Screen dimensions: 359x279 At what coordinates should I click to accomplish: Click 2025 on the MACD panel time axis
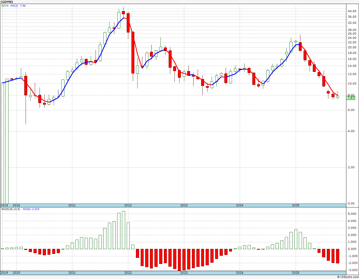point(296,273)
